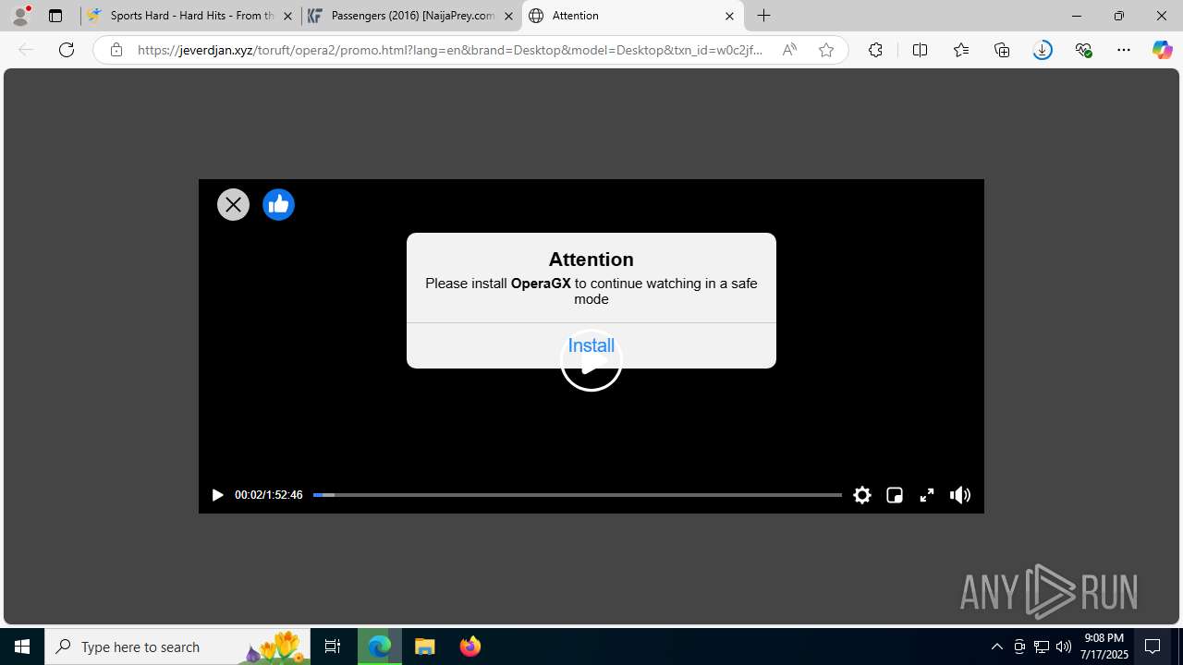
Task: Open the system volume tray icon
Action: click(x=1064, y=647)
